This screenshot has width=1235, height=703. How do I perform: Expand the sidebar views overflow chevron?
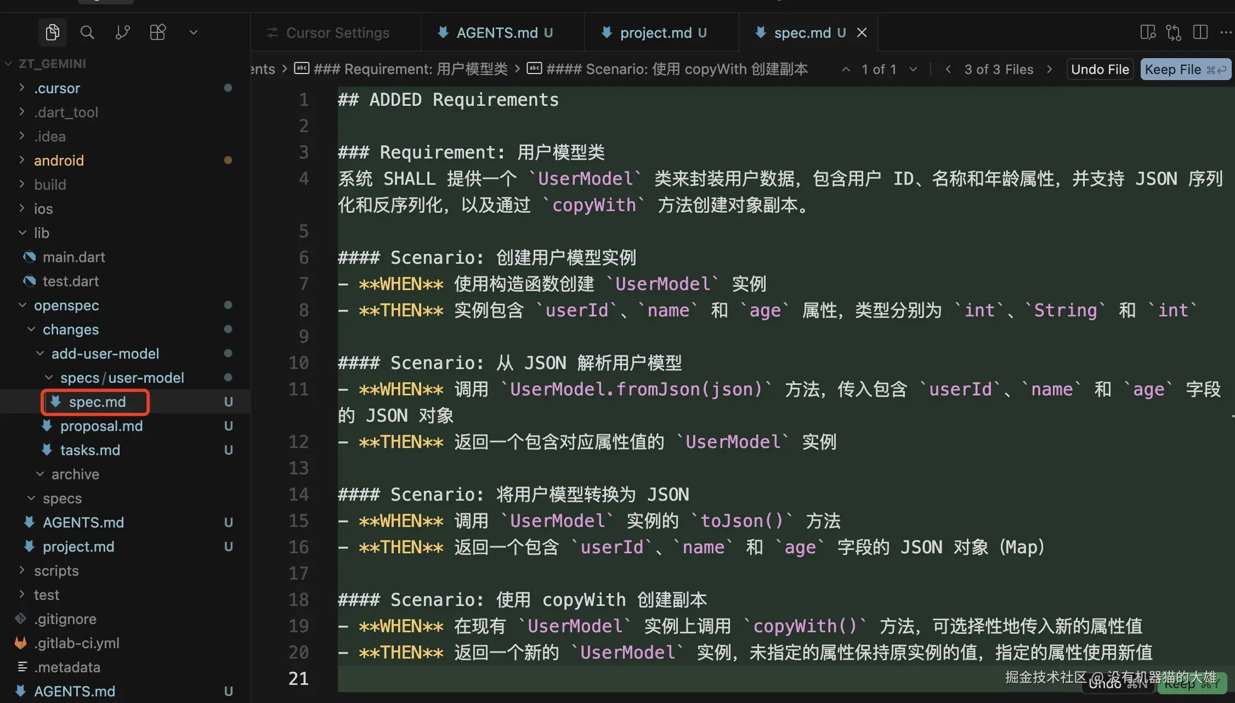coord(193,32)
